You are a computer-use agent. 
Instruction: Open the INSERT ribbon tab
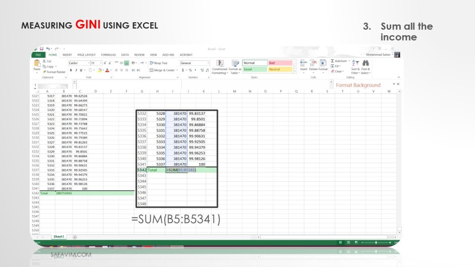coord(67,55)
